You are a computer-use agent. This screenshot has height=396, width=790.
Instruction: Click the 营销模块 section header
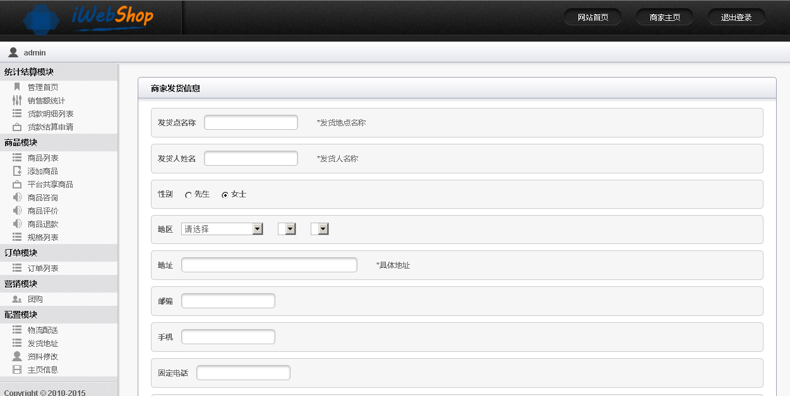[x=59, y=284]
